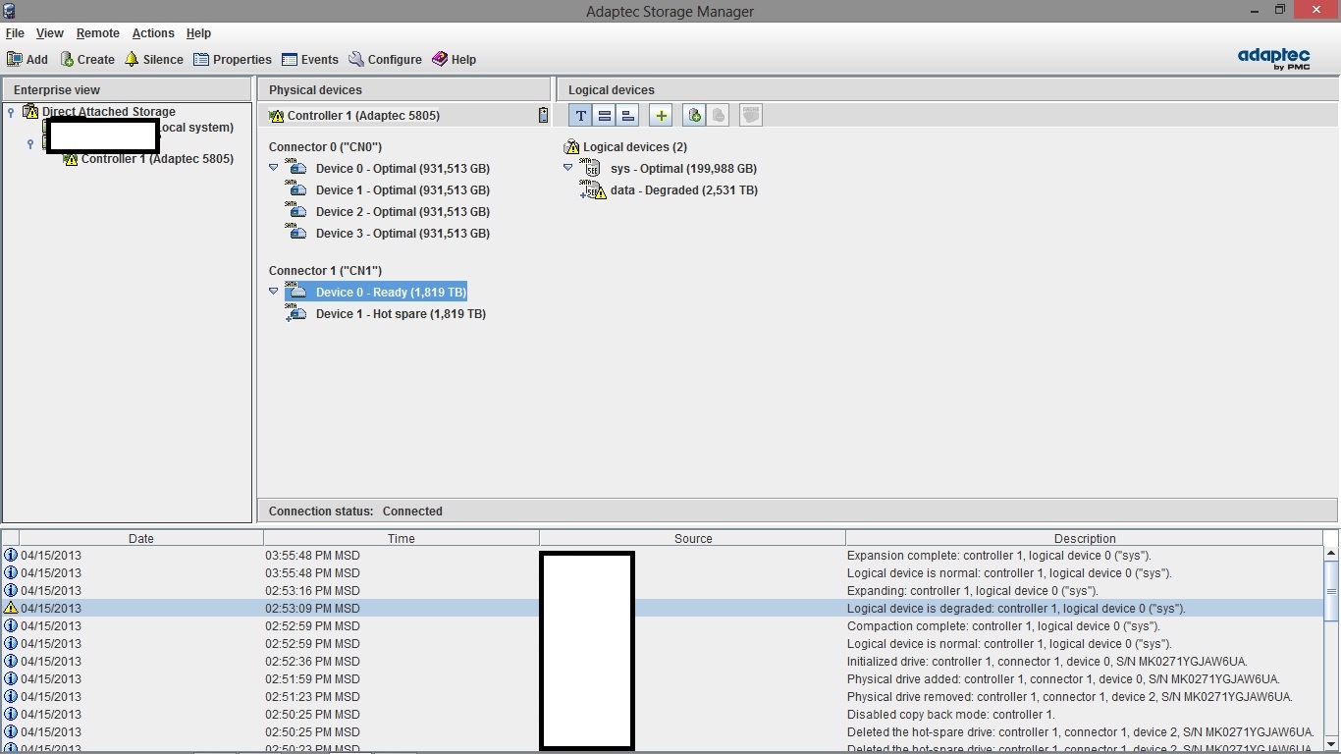Open the Remote menu
Image resolution: width=1341 pixels, height=754 pixels.
click(97, 33)
